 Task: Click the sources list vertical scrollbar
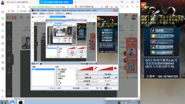(76, 75)
